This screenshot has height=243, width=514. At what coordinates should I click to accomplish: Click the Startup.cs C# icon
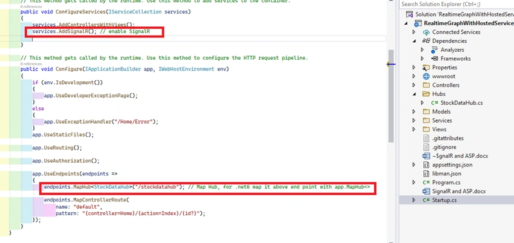[x=426, y=200]
